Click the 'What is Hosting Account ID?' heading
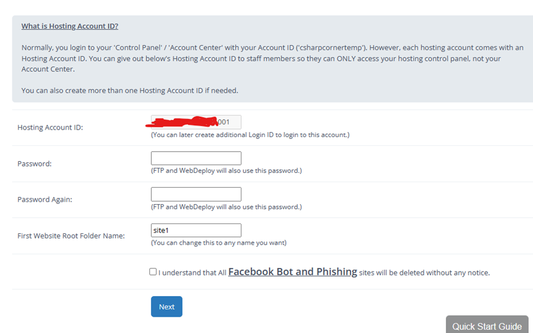The image size is (533, 333). [70, 26]
